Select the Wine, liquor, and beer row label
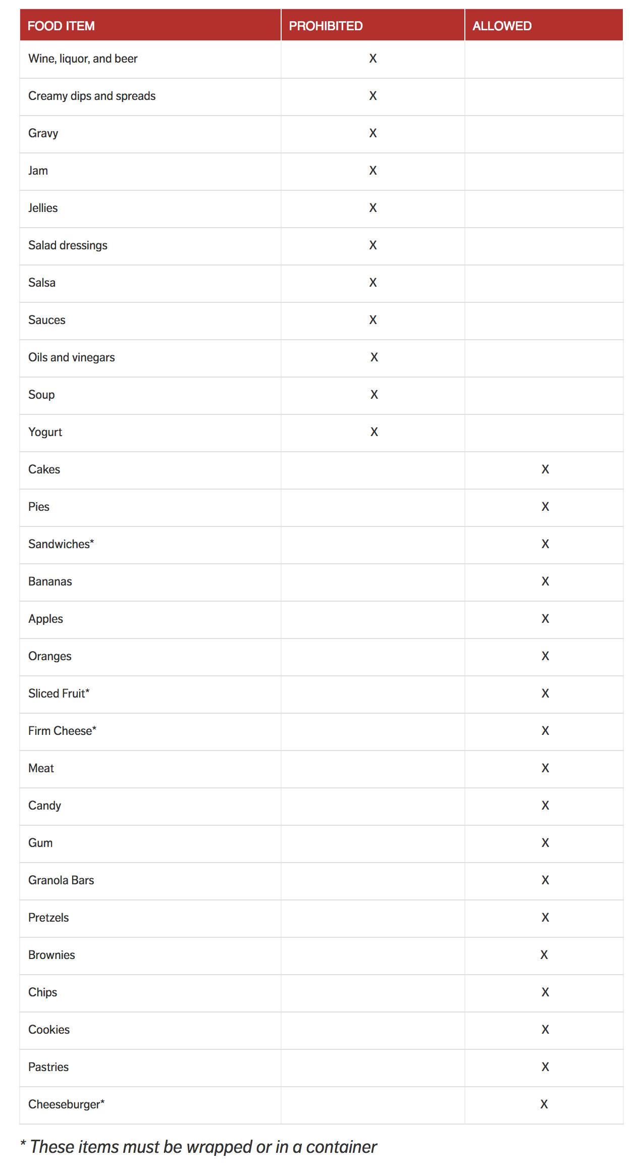The width and height of the screenshot is (640, 1172). 83,59
